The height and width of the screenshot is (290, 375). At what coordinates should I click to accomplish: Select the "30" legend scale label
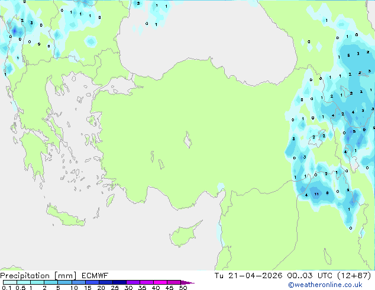128,288
